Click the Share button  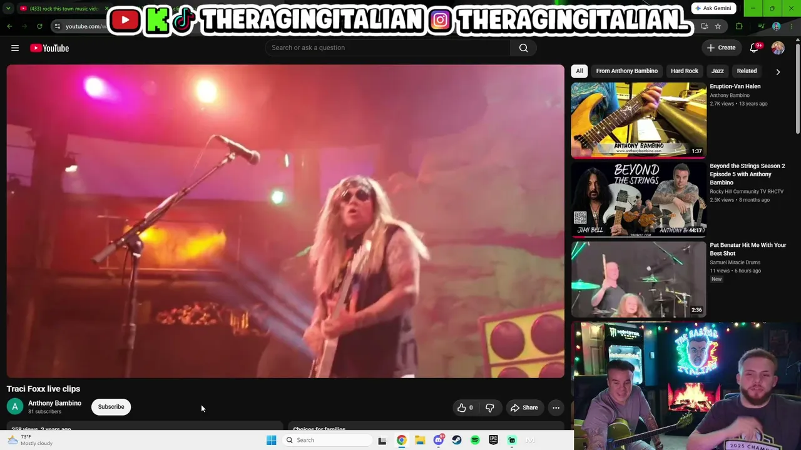(524, 407)
